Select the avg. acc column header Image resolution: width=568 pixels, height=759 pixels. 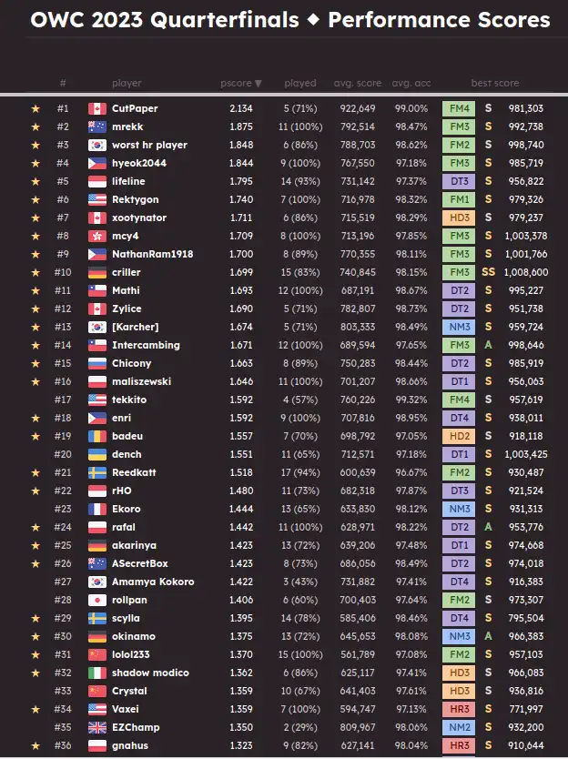click(411, 83)
